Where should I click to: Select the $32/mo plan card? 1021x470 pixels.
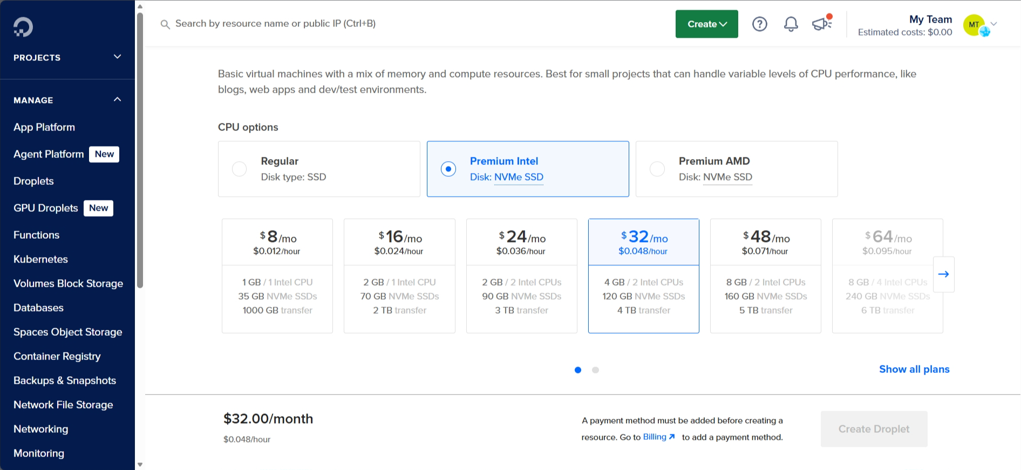[644, 276]
